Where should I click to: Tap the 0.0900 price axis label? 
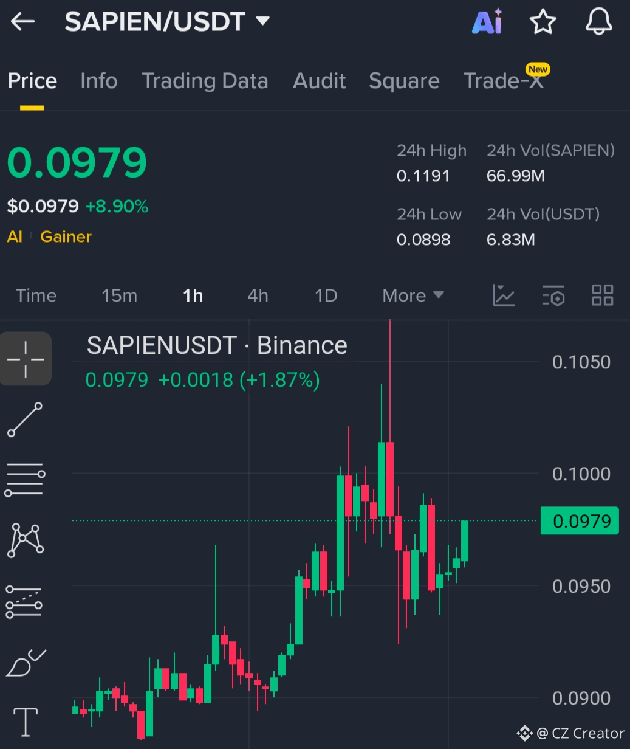581,699
